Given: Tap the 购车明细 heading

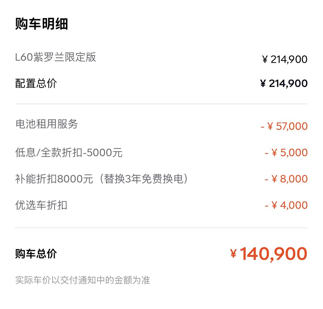Looking at the screenshot, I should pos(42,24).
